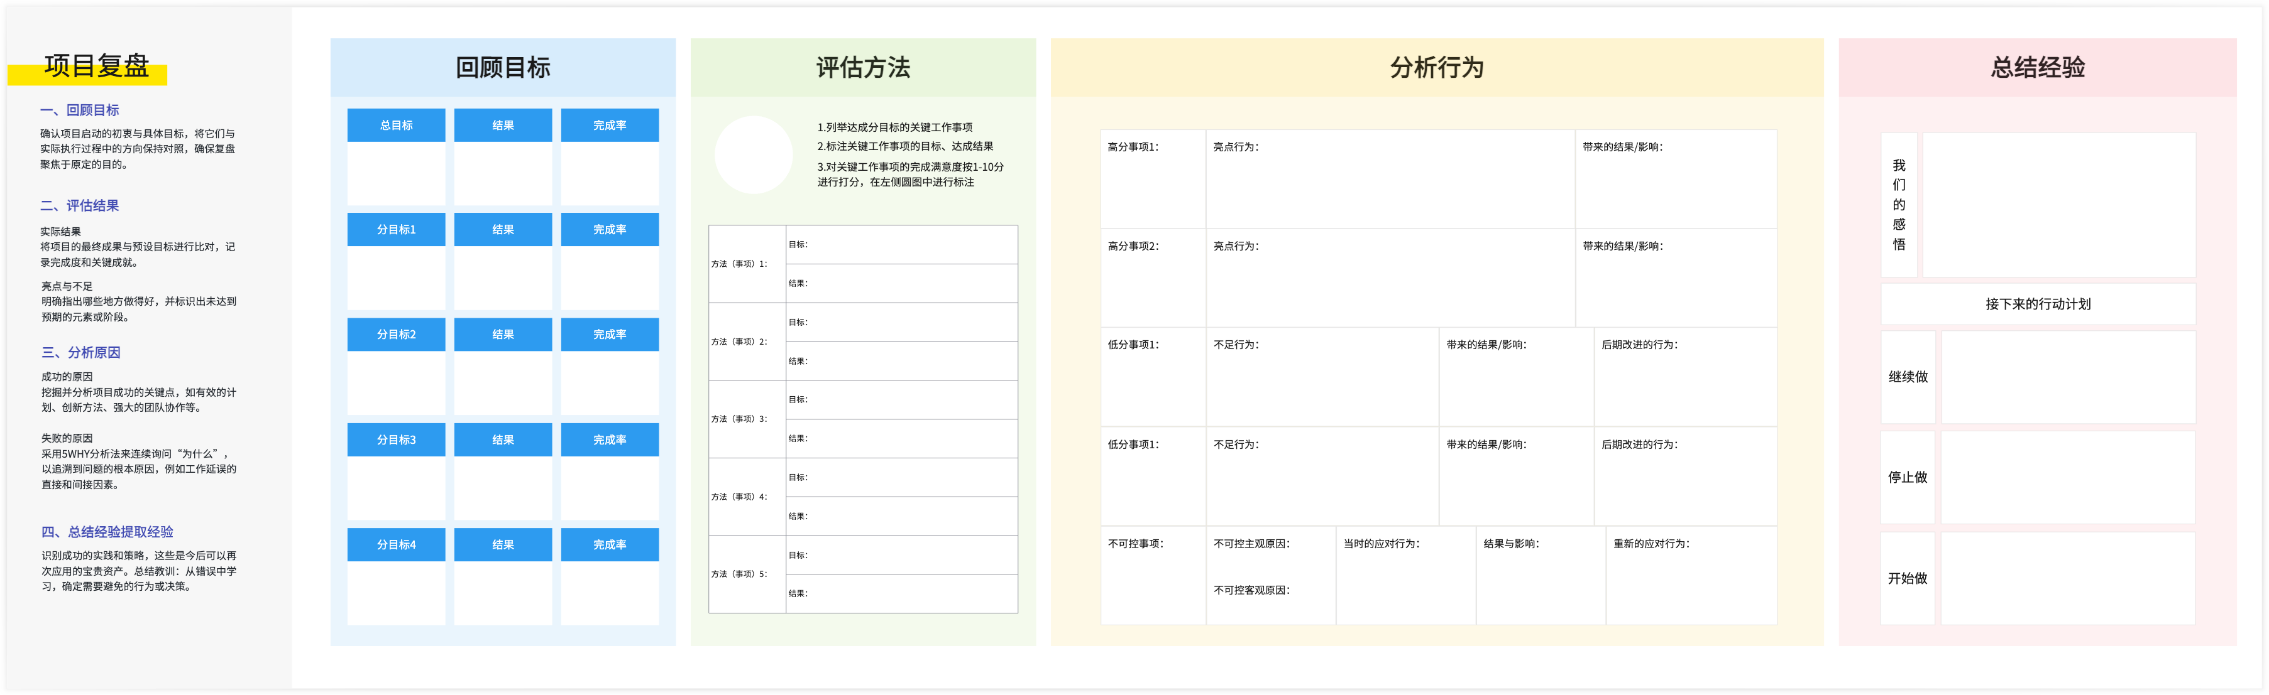
Task: Click the 一、回顾目标 sidebar heading
Action: [79, 110]
